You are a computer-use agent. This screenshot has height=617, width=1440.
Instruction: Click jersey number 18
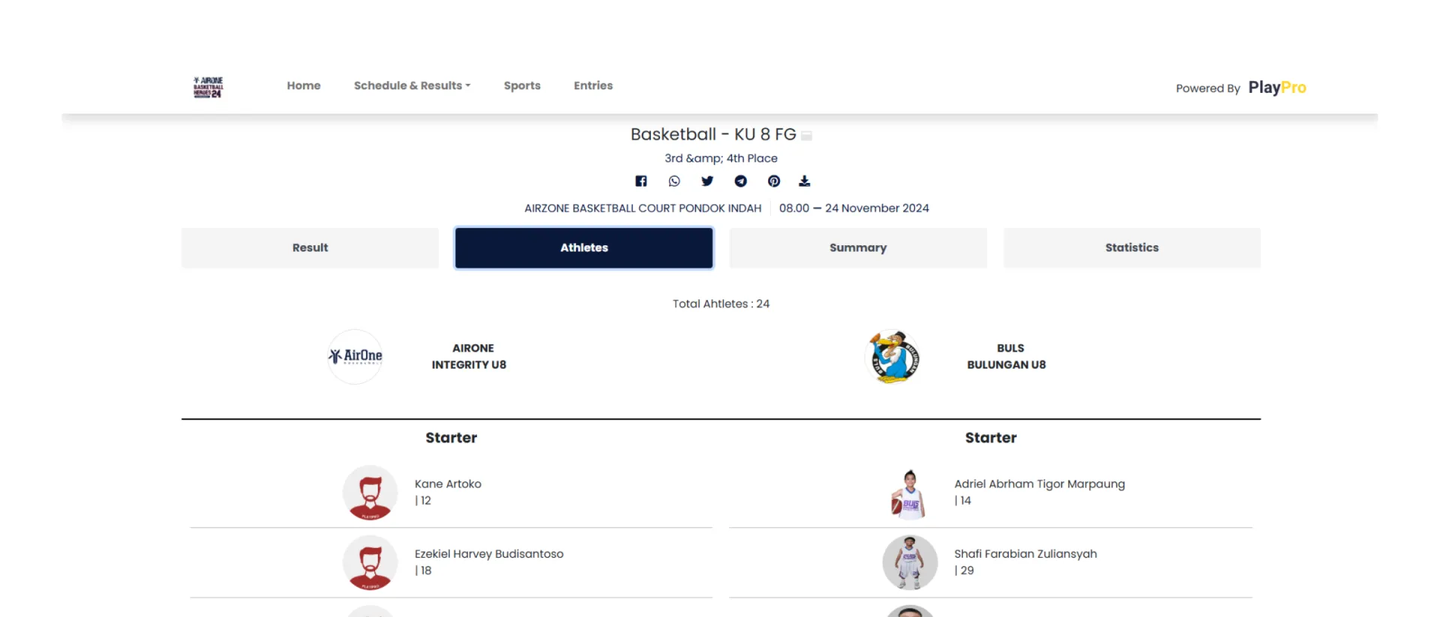point(426,571)
